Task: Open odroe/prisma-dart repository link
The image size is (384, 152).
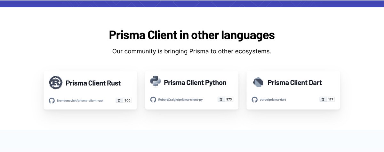Action: pyautogui.click(x=273, y=100)
